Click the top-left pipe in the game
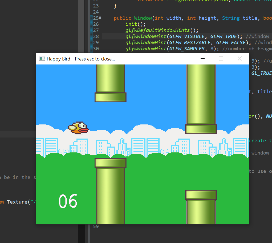This screenshot has height=243, width=272. pos(110,83)
